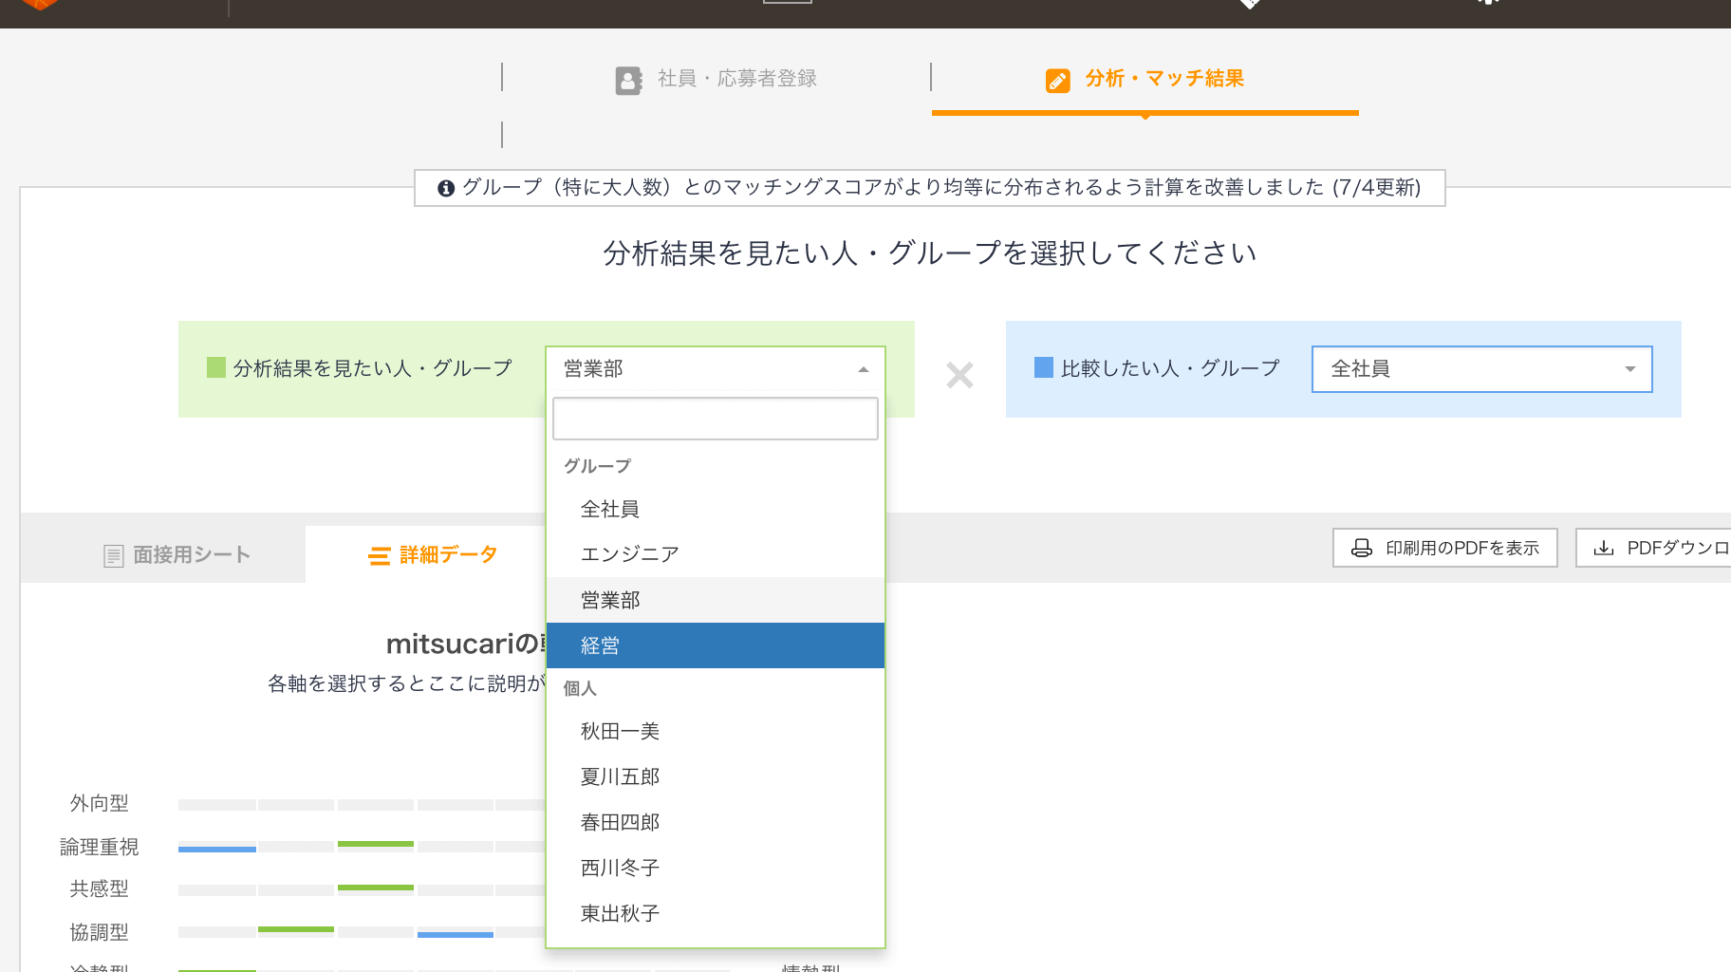
Task: Click the document icon beside 面接用シート
Action: (114, 553)
